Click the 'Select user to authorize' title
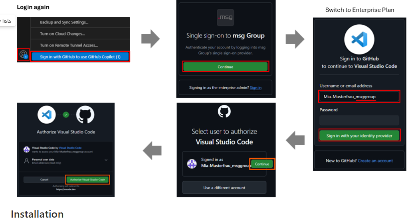This screenshot has width=410, height=218. click(224, 131)
